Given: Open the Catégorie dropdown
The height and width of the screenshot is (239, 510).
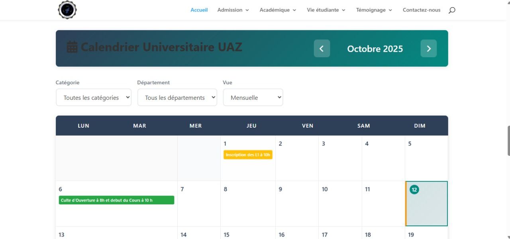Looking at the screenshot, I should pyautogui.click(x=94, y=97).
